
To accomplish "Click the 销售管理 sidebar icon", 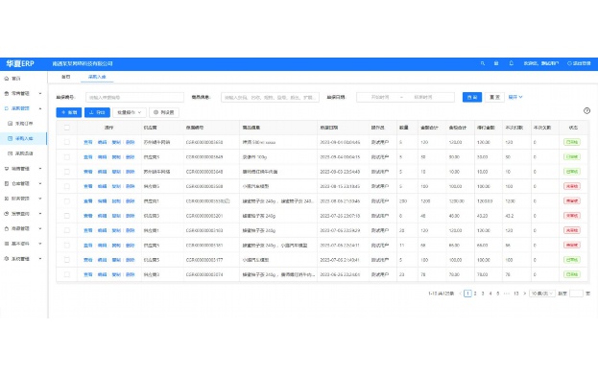I will (x=7, y=169).
